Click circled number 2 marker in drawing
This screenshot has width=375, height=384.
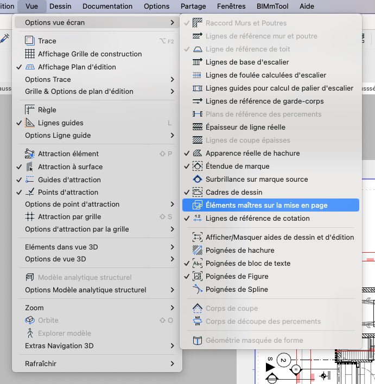(x=284, y=360)
